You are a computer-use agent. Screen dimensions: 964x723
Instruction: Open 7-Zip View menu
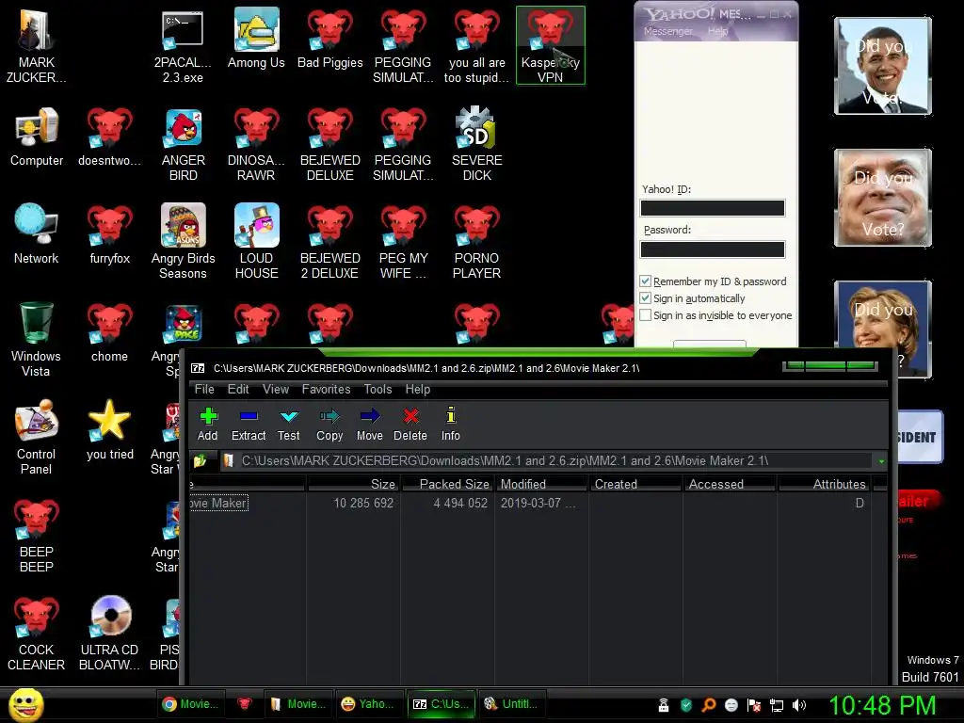(276, 389)
